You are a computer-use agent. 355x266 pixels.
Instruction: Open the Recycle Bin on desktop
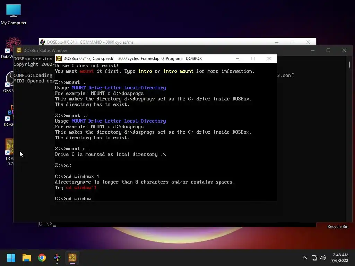point(338,227)
